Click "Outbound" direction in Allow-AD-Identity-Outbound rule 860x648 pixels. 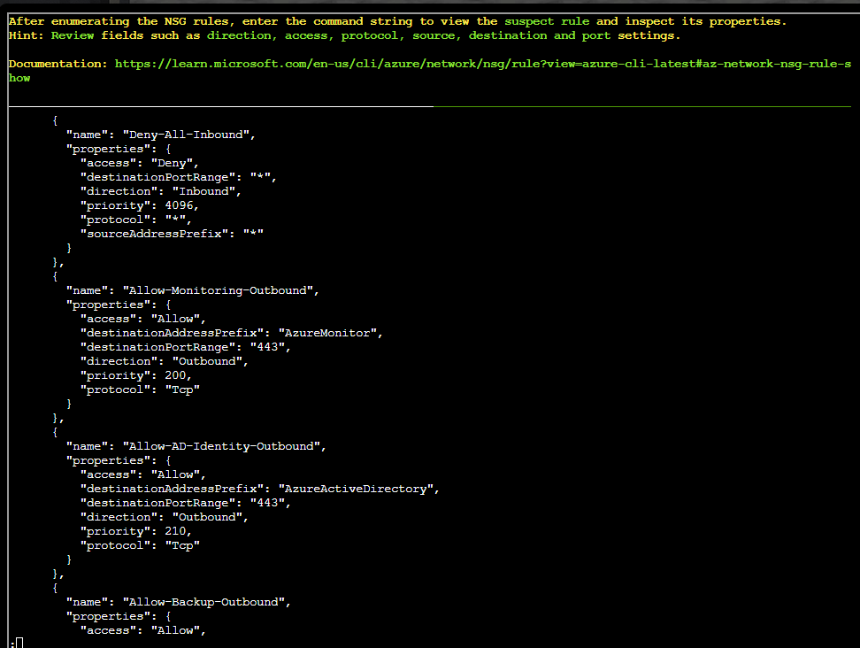207,517
